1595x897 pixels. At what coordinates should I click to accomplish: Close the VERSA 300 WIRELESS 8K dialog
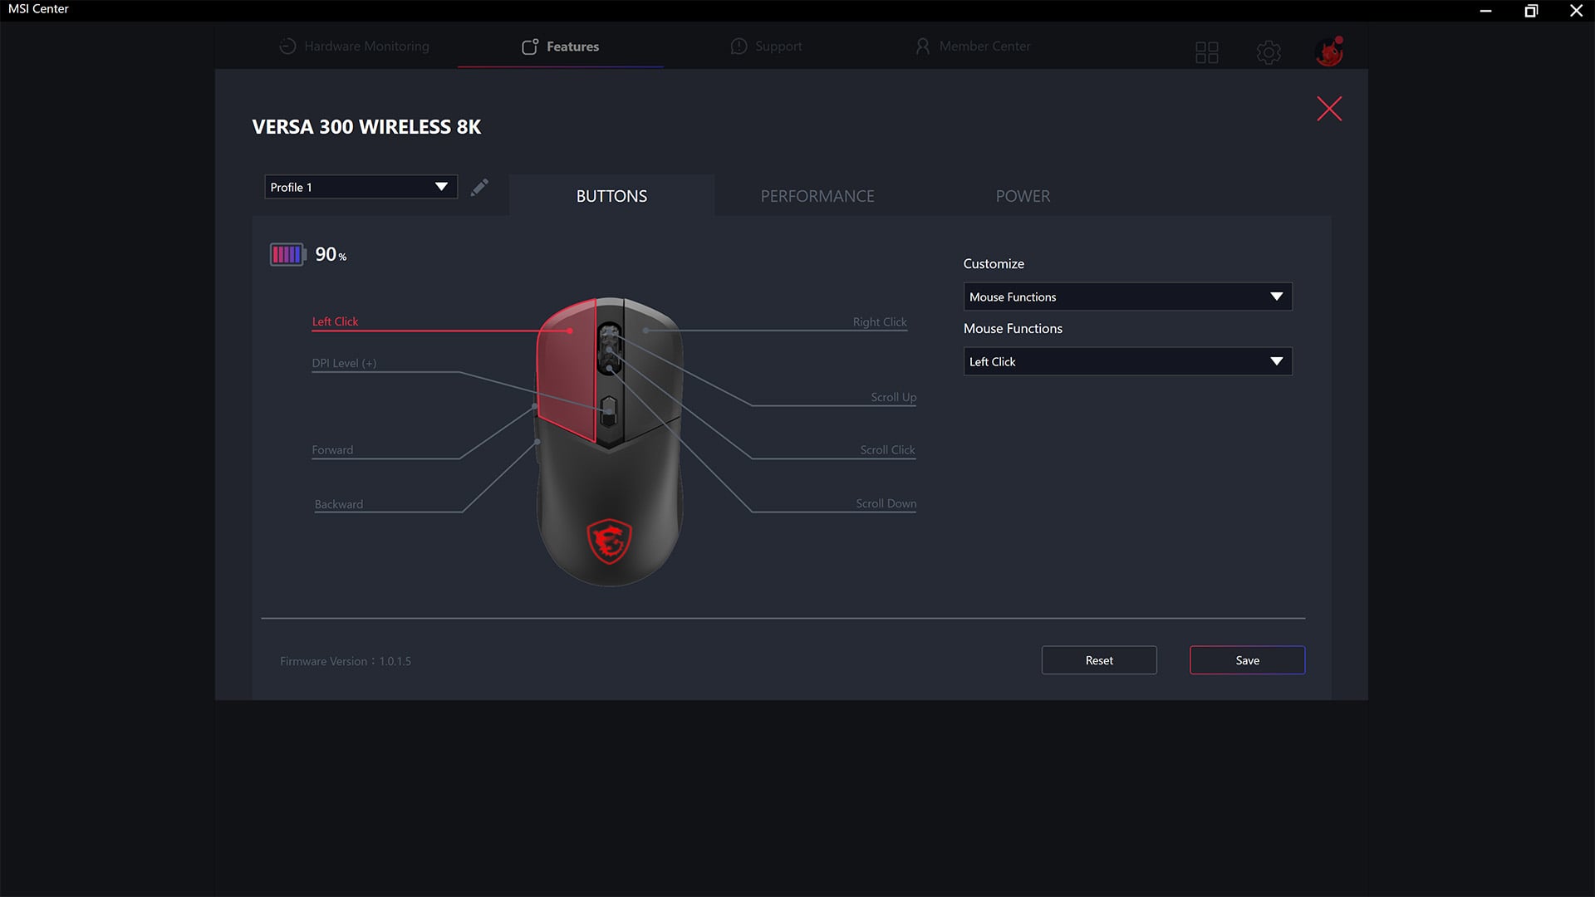[x=1329, y=108]
